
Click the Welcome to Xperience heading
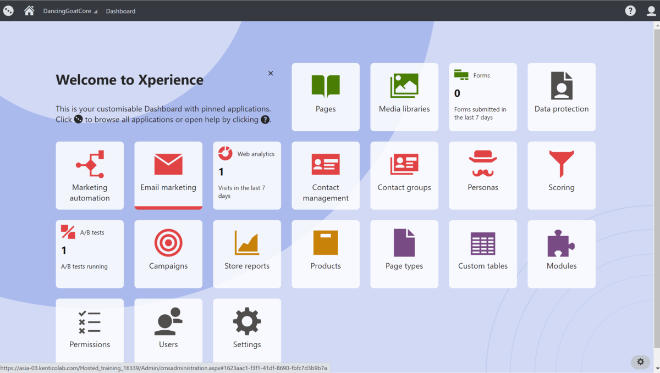tap(130, 80)
